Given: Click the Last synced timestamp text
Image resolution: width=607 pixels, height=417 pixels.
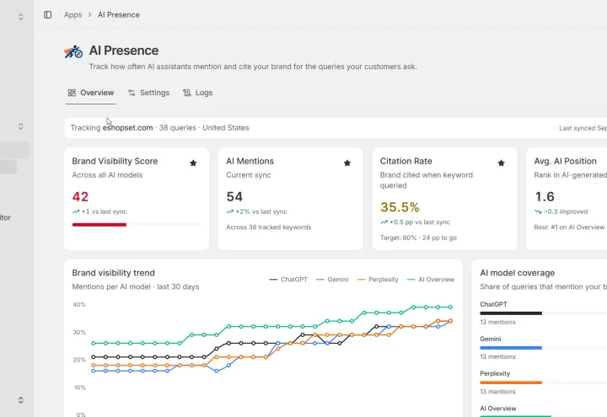Looking at the screenshot, I should tap(583, 128).
